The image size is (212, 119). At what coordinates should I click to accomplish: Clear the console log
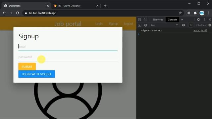(145, 25)
